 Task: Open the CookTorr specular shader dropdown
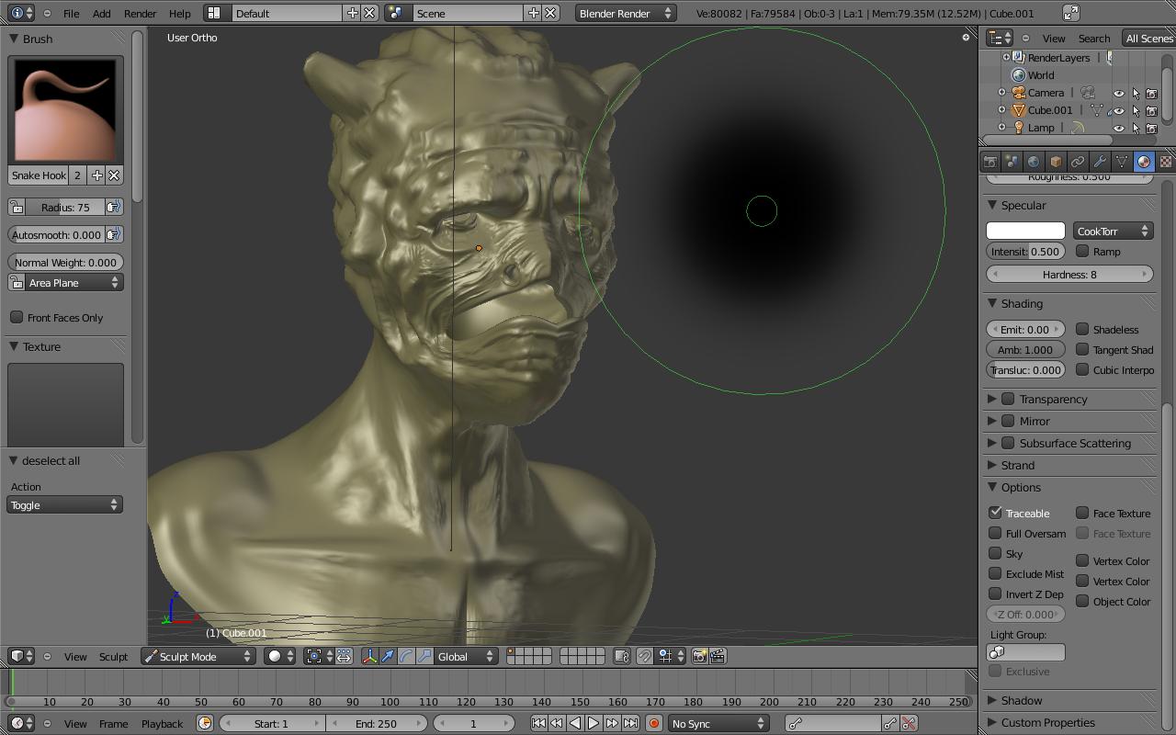point(1113,231)
